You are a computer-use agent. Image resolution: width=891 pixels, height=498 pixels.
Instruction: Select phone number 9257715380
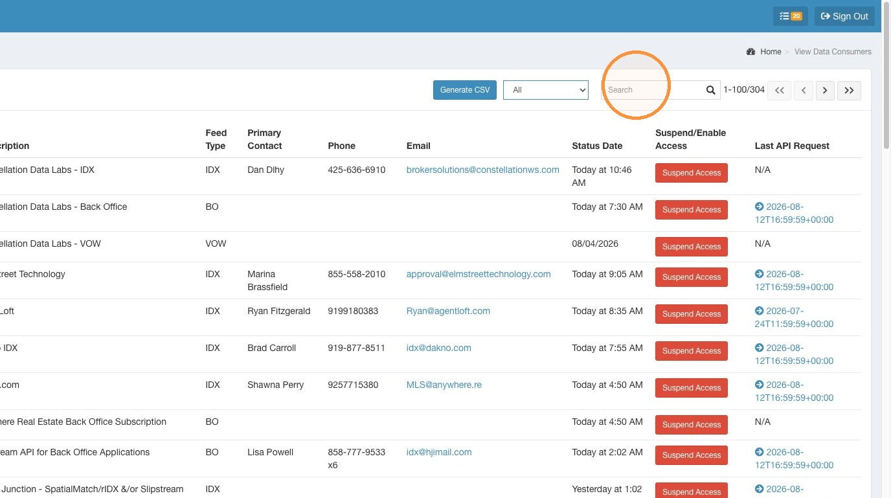[353, 385]
